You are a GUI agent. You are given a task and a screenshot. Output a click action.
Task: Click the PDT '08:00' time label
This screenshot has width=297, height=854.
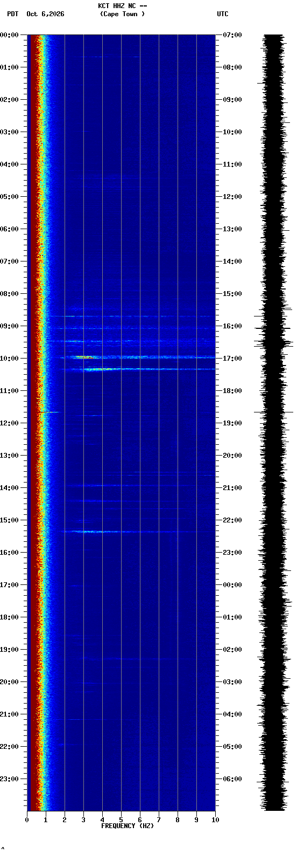tap(10, 294)
